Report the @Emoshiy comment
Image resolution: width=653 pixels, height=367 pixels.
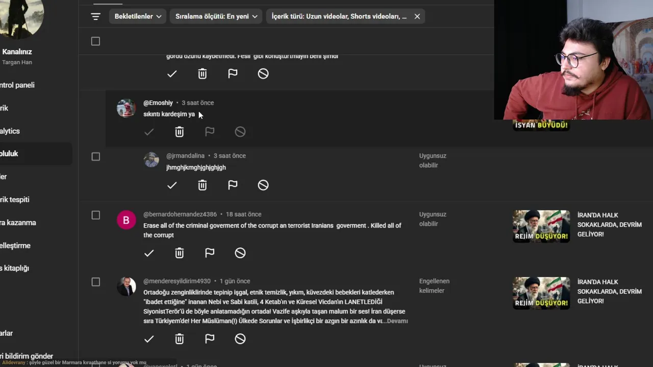pos(210,132)
